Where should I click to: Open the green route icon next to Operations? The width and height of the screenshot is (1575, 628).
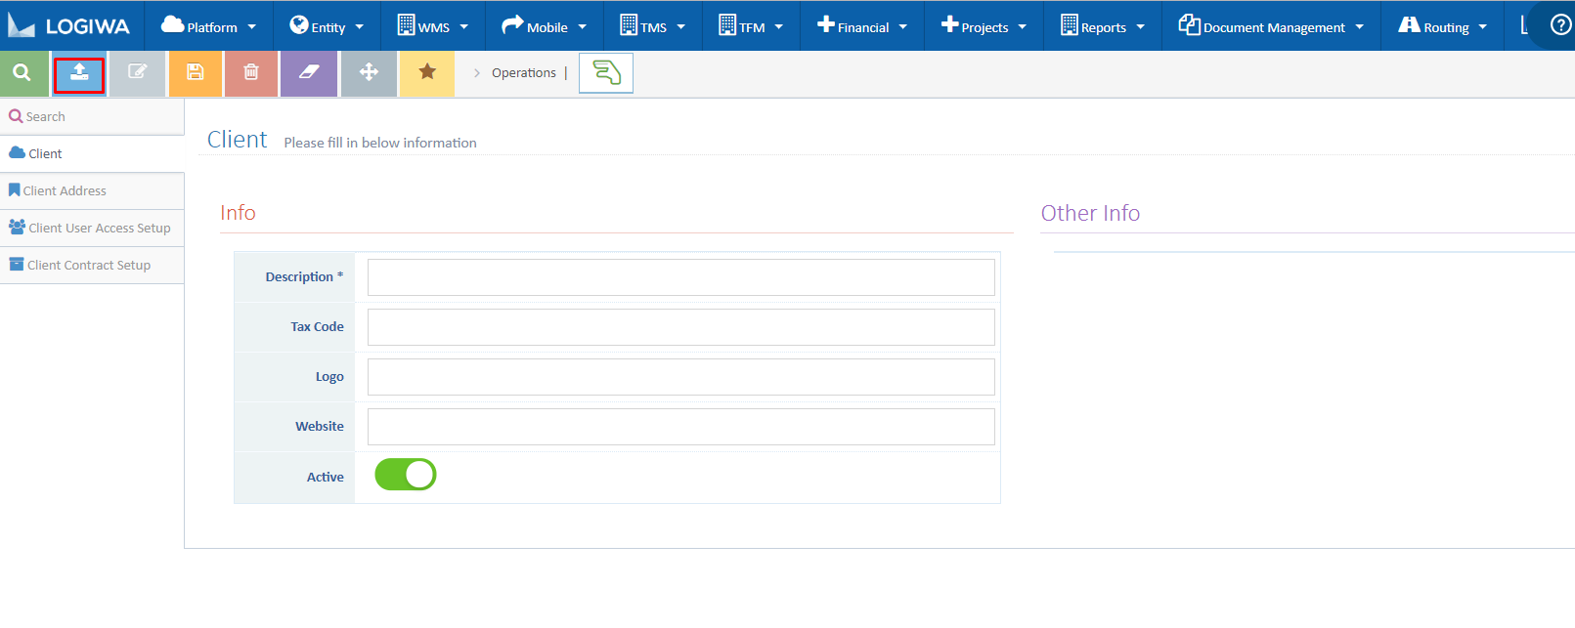point(606,73)
